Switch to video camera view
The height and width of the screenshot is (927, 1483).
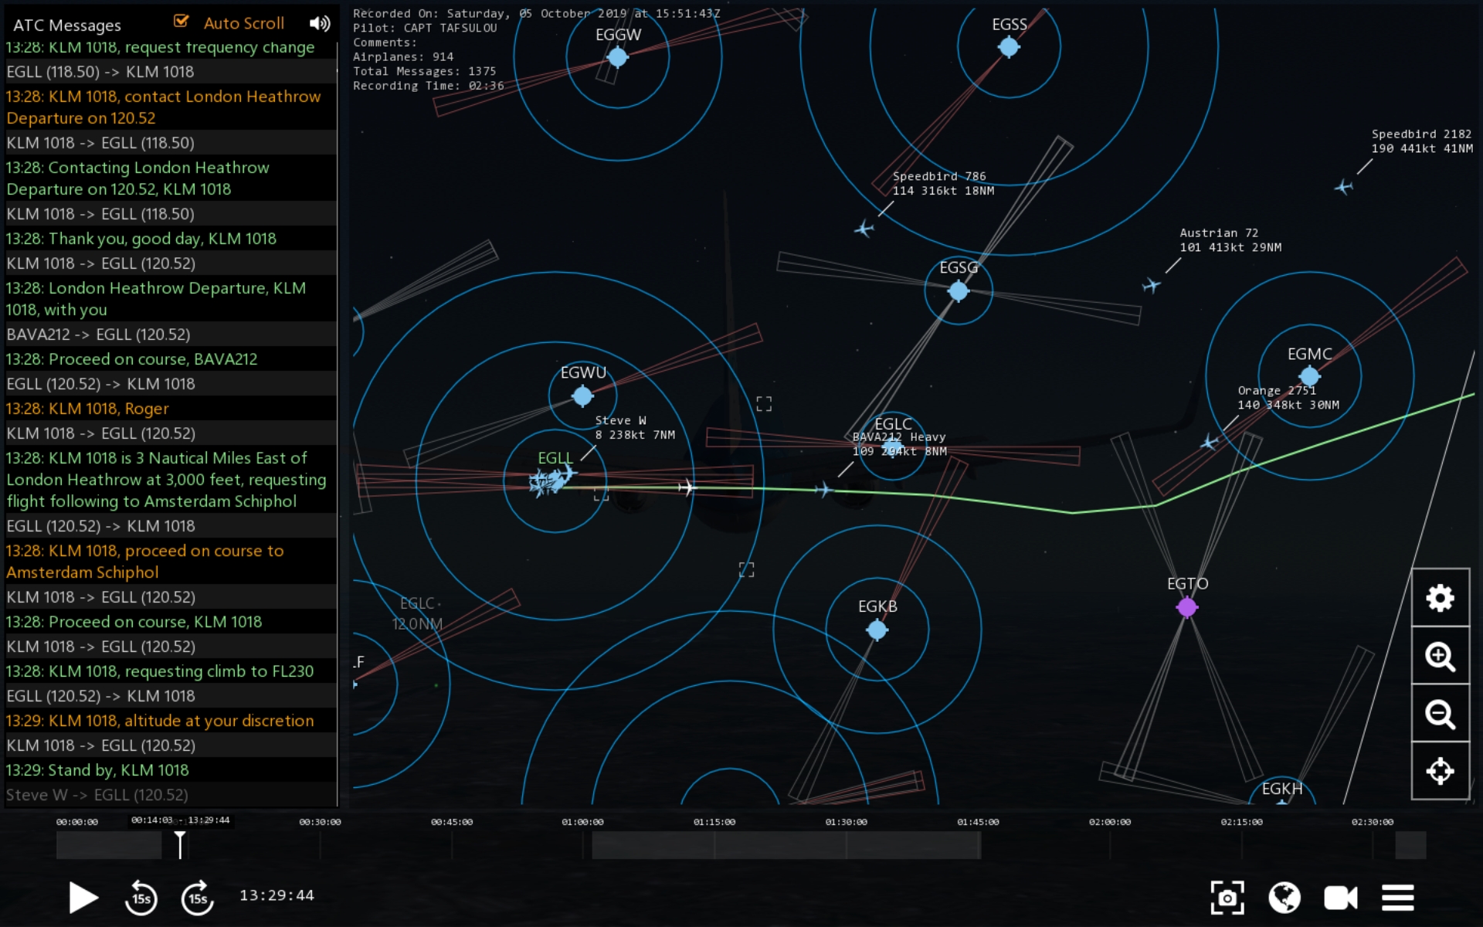[x=1340, y=898]
